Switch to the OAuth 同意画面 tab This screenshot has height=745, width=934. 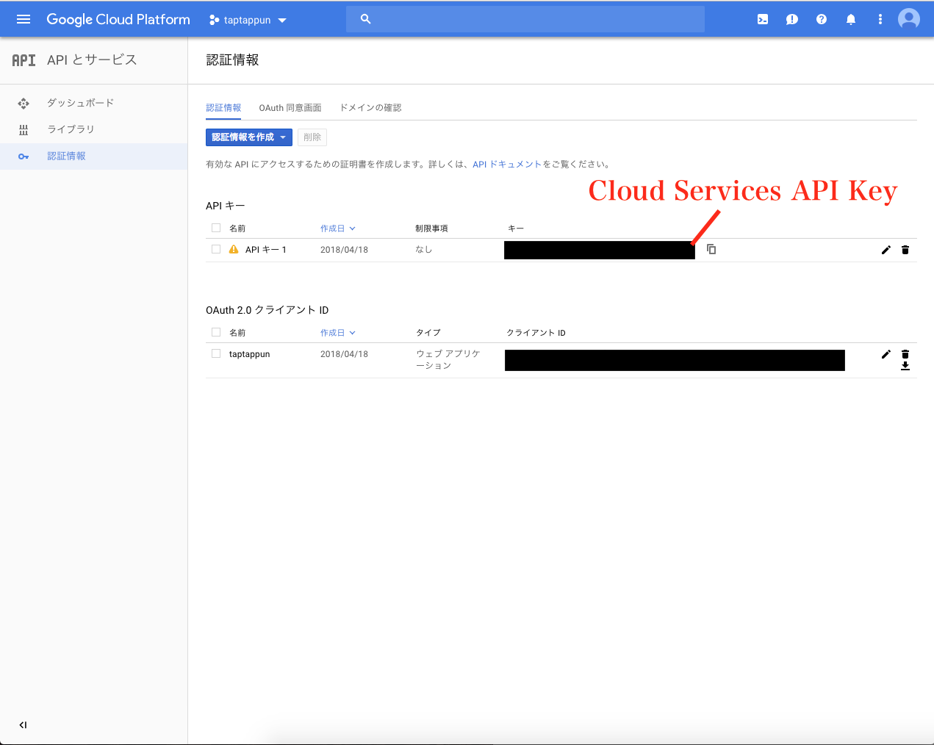(290, 107)
